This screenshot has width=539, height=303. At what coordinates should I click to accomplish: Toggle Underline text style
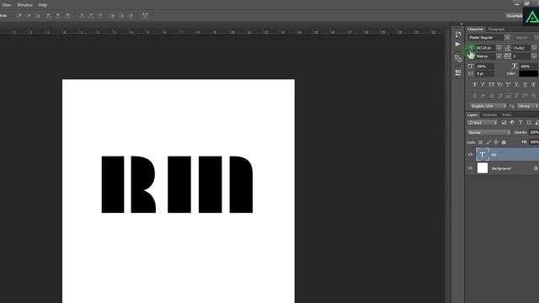[x=525, y=84]
